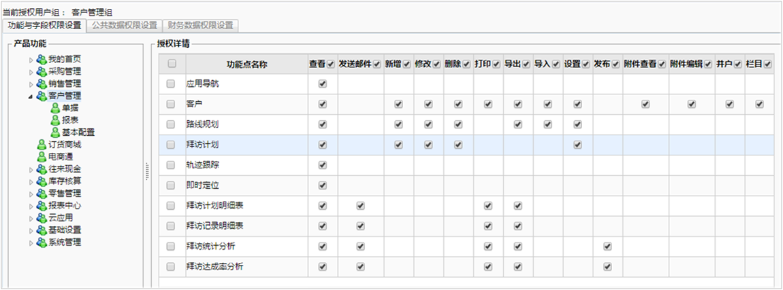Collapse the 客户管理 tree node

coord(31,96)
